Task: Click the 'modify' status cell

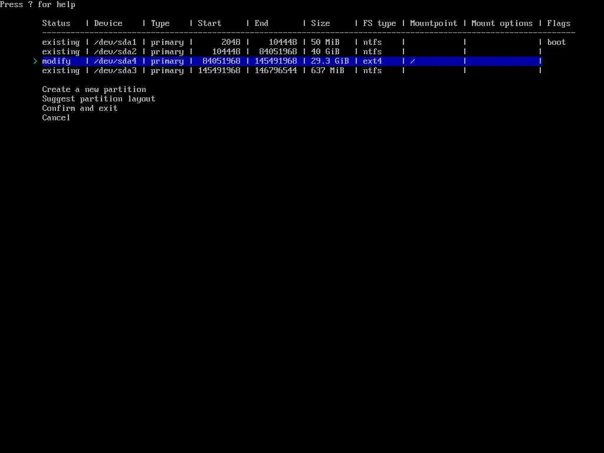Action: click(x=56, y=61)
